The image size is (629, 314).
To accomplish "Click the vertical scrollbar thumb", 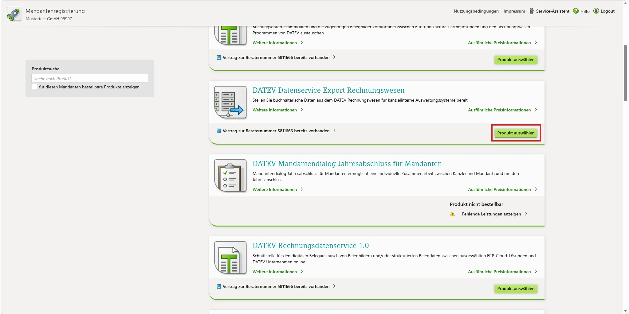I will (x=625, y=73).
